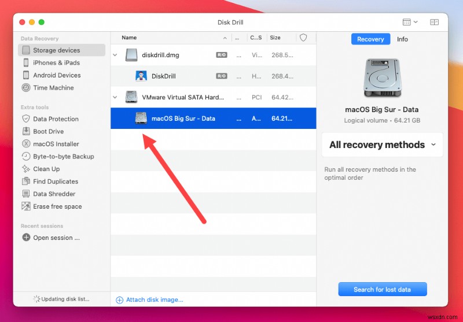Click size value 268.5... in list
Image resolution: width=463 pixels, height=322 pixels.
(x=282, y=55)
